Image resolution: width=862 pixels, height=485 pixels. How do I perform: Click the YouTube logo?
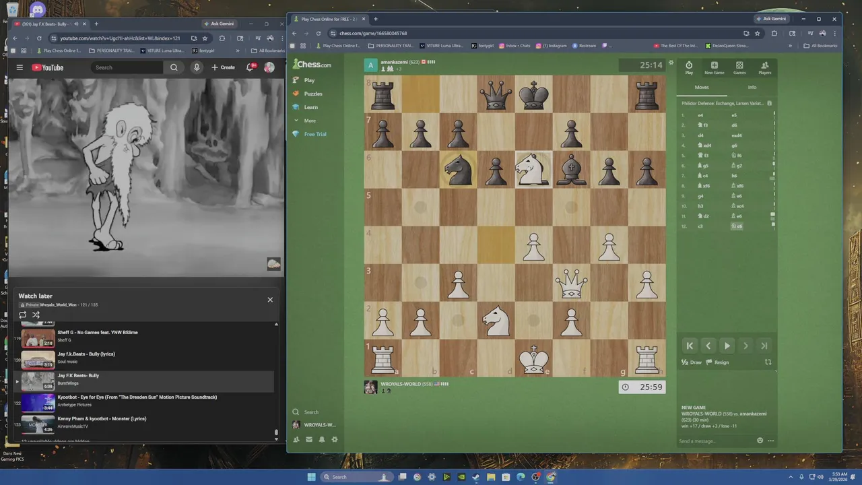point(48,67)
